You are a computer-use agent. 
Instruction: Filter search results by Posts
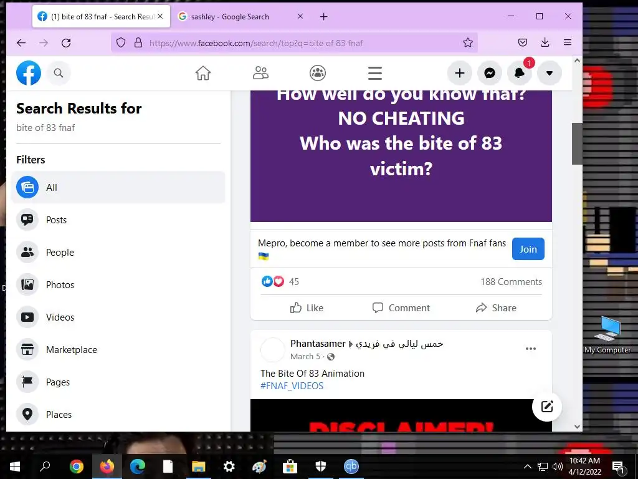coord(118,220)
